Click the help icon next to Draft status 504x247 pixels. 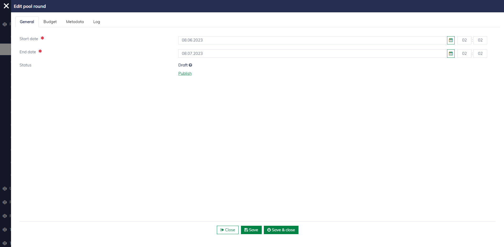pos(190,65)
